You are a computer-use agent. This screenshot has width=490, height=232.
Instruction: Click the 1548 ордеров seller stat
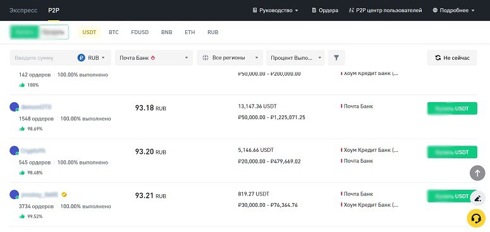pos(36,119)
